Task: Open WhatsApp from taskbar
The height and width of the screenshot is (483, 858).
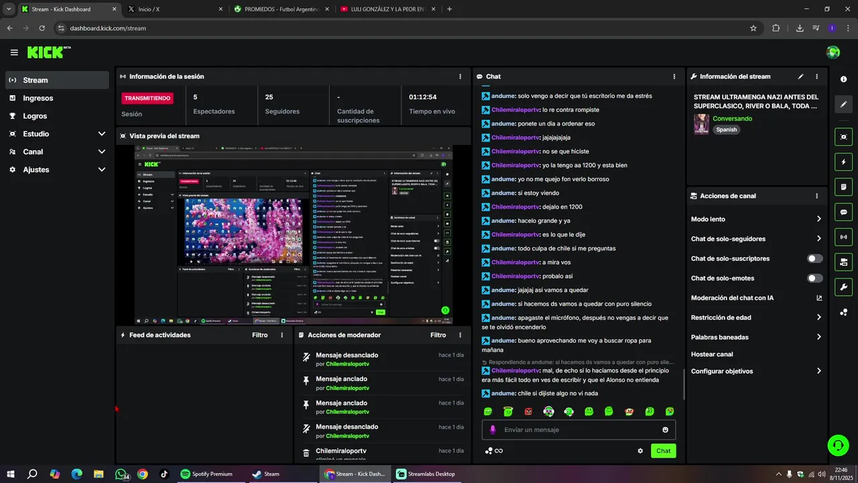Action: (121, 474)
